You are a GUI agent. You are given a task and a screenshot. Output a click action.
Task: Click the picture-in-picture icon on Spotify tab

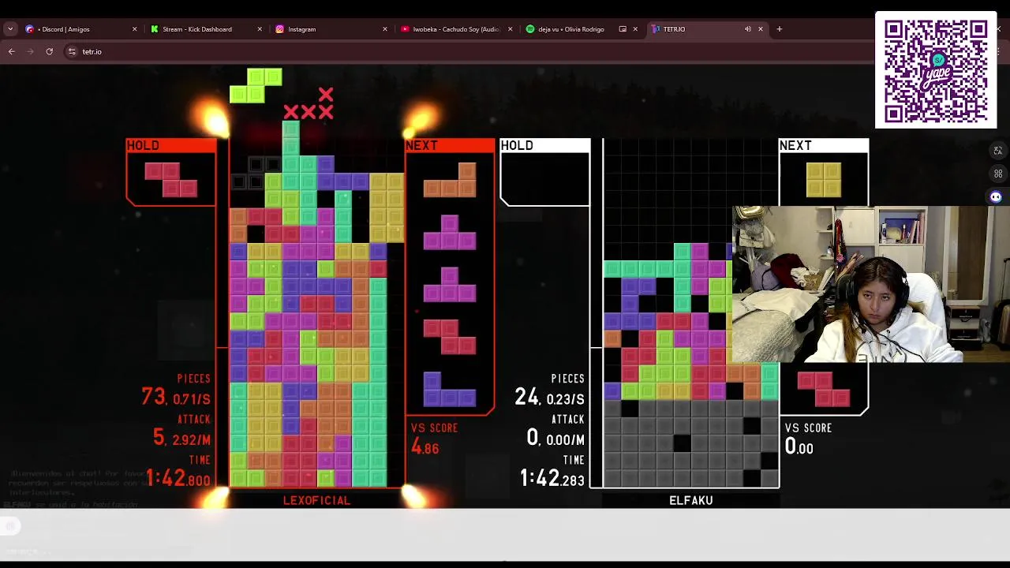tap(623, 29)
